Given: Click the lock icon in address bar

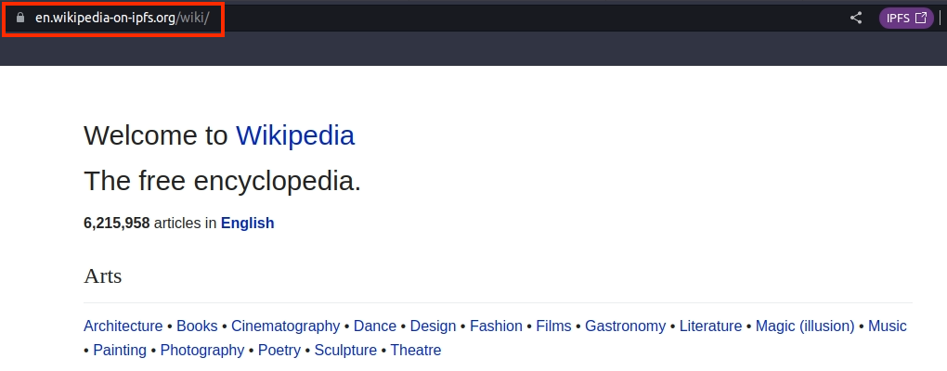Looking at the screenshot, I should (x=20, y=19).
